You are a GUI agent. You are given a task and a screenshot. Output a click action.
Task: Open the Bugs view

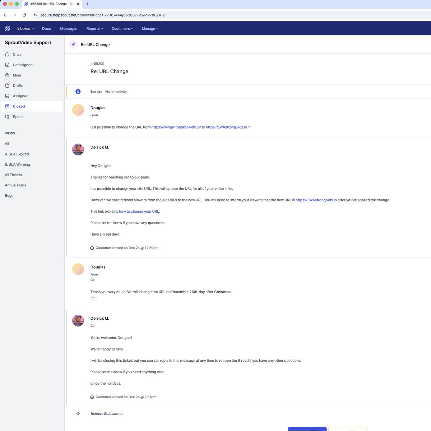pyautogui.click(x=9, y=196)
